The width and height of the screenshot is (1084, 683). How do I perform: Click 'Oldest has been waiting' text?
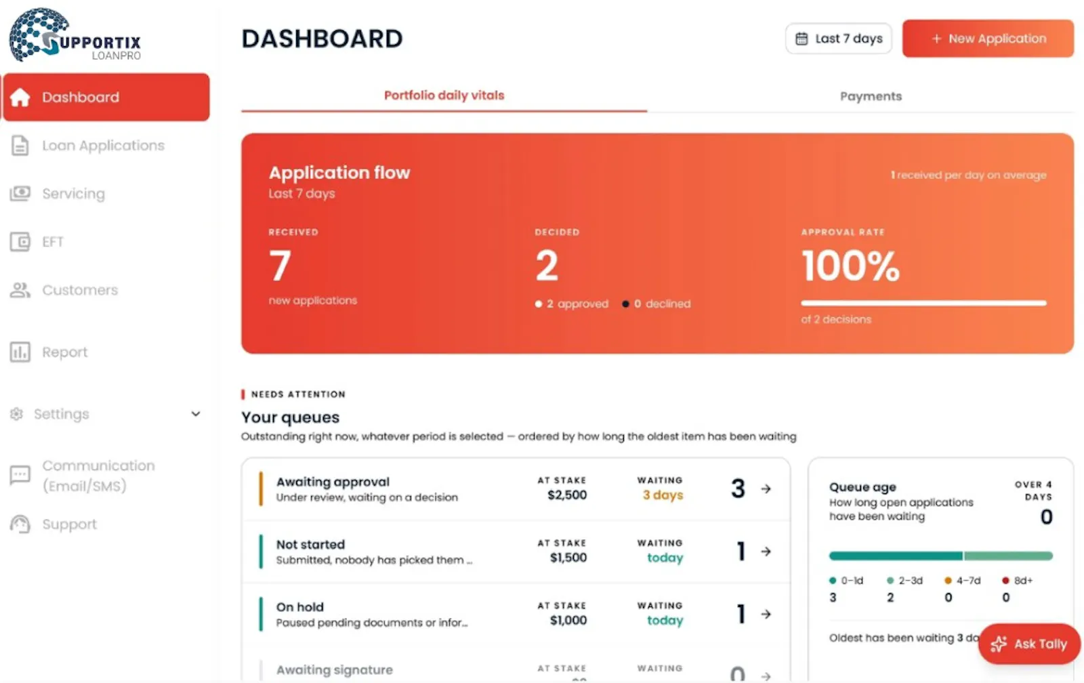(x=904, y=638)
